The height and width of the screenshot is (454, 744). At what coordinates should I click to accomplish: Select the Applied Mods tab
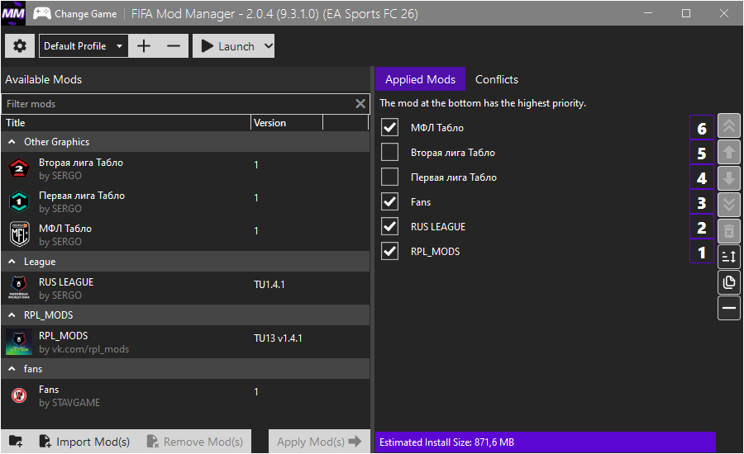[420, 80]
